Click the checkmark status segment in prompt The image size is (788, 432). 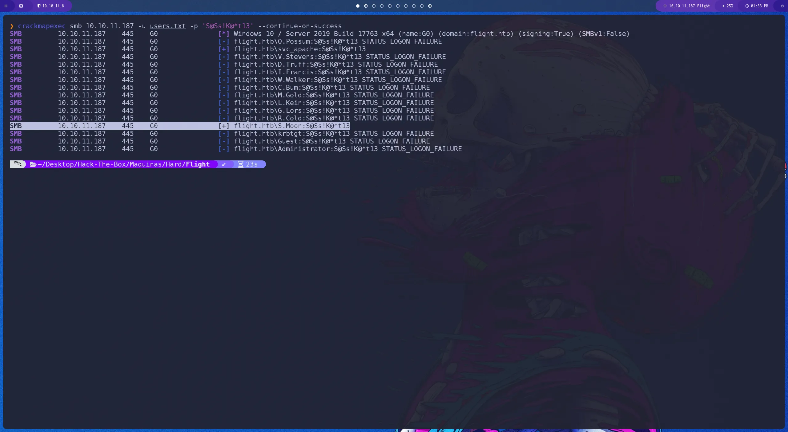pos(224,164)
